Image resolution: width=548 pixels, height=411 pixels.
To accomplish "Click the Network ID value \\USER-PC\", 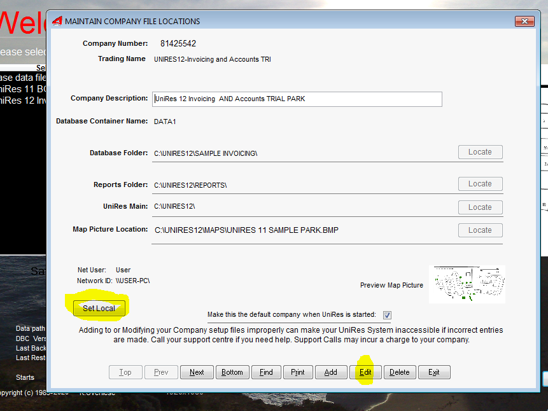I will click(x=133, y=281).
